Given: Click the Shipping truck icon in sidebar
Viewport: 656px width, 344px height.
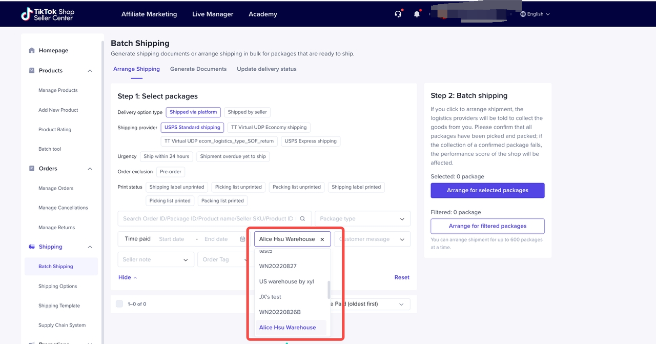Looking at the screenshot, I should click(32, 247).
